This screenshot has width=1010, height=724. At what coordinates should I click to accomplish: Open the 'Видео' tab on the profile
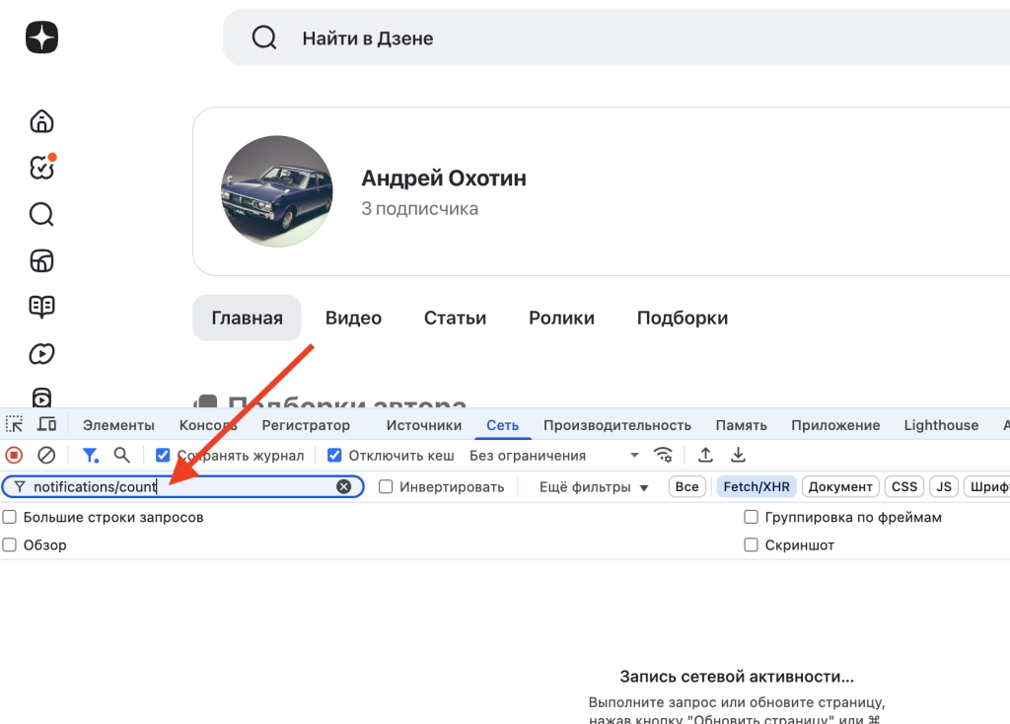(x=353, y=319)
